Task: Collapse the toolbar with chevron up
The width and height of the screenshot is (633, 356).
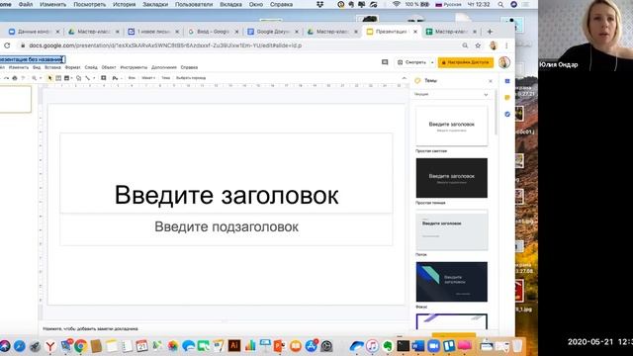Action: (405, 78)
